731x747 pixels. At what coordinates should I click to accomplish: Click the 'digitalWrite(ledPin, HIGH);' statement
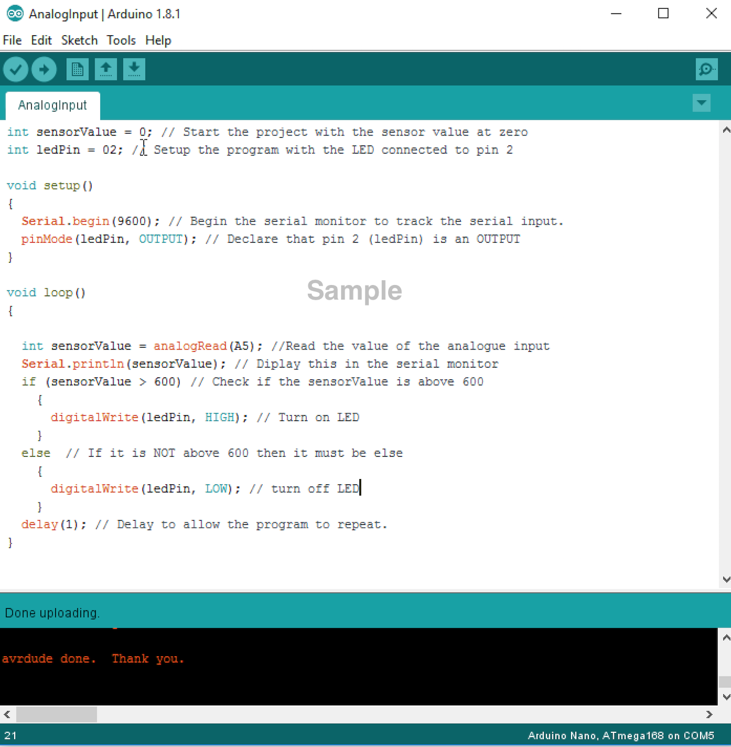coord(149,417)
